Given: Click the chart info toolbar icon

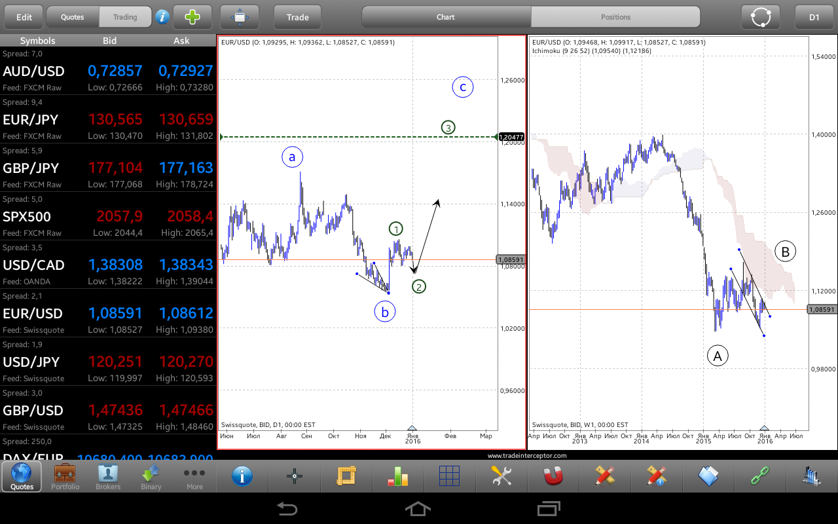Looking at the screenshot, I should 242,476.
